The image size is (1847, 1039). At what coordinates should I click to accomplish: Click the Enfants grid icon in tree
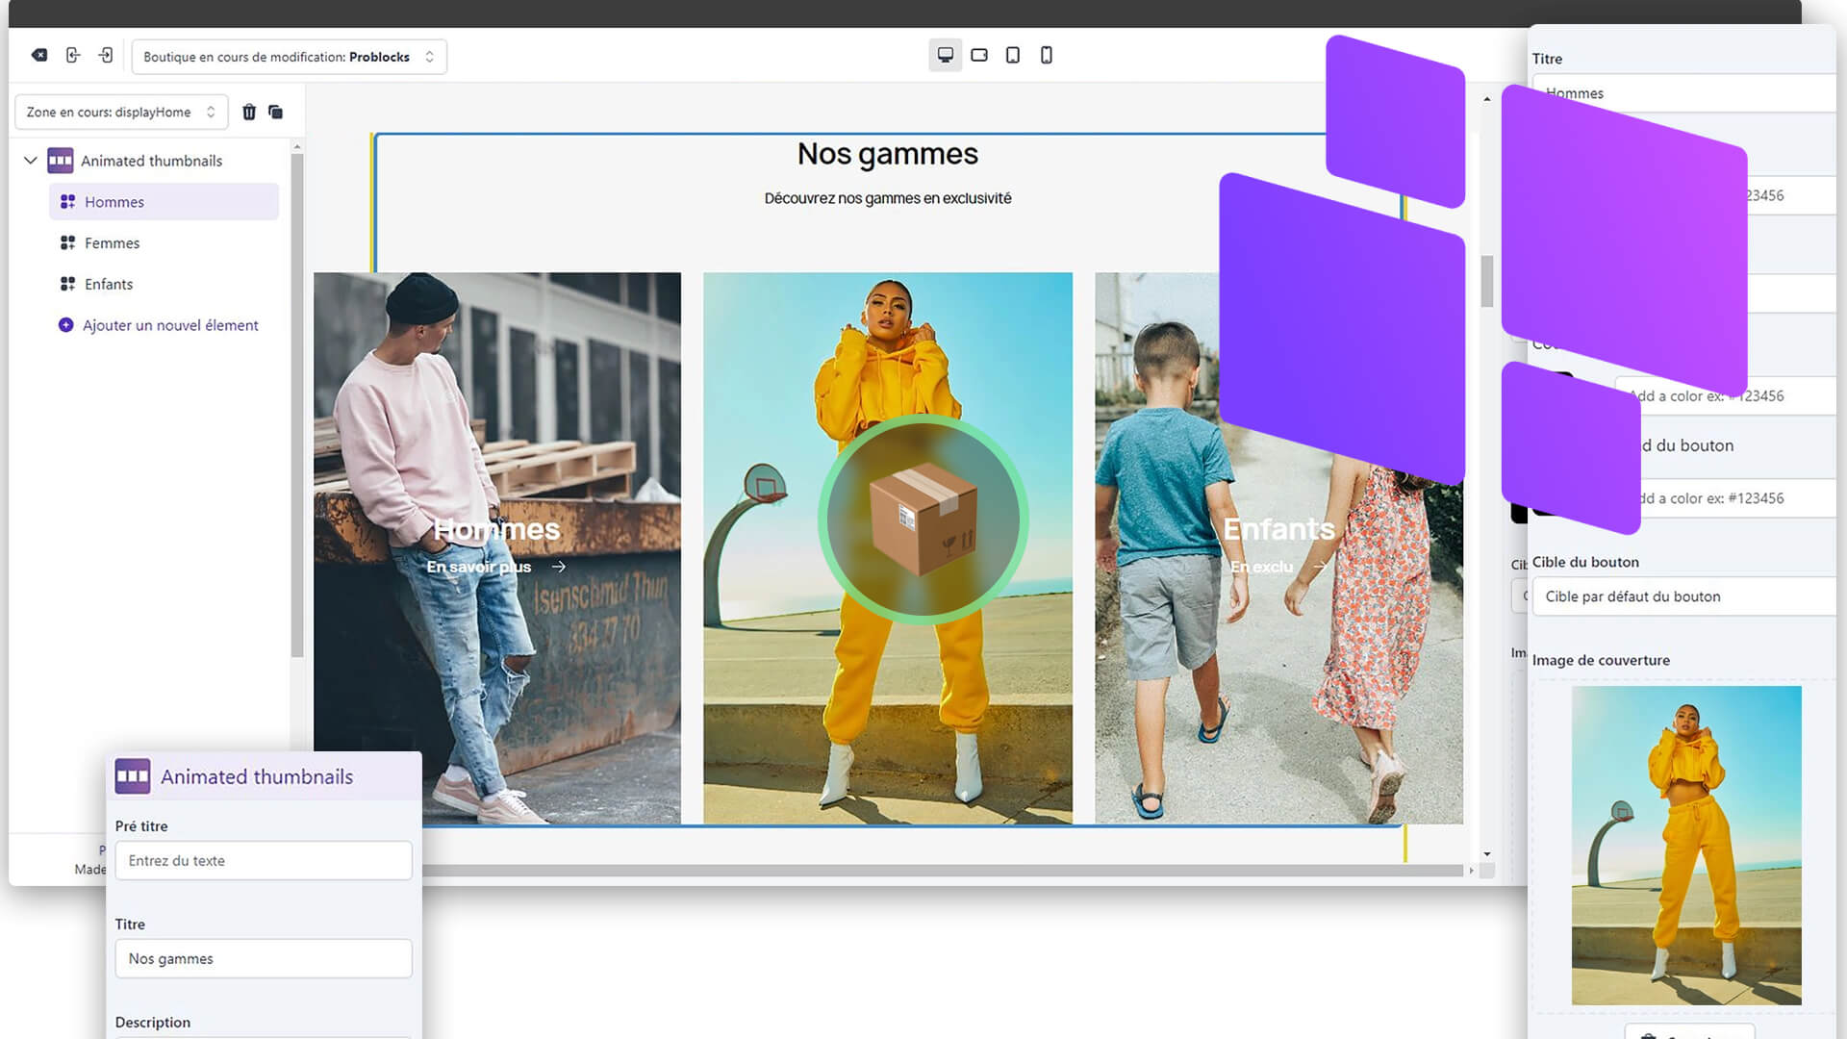point(67,284)
